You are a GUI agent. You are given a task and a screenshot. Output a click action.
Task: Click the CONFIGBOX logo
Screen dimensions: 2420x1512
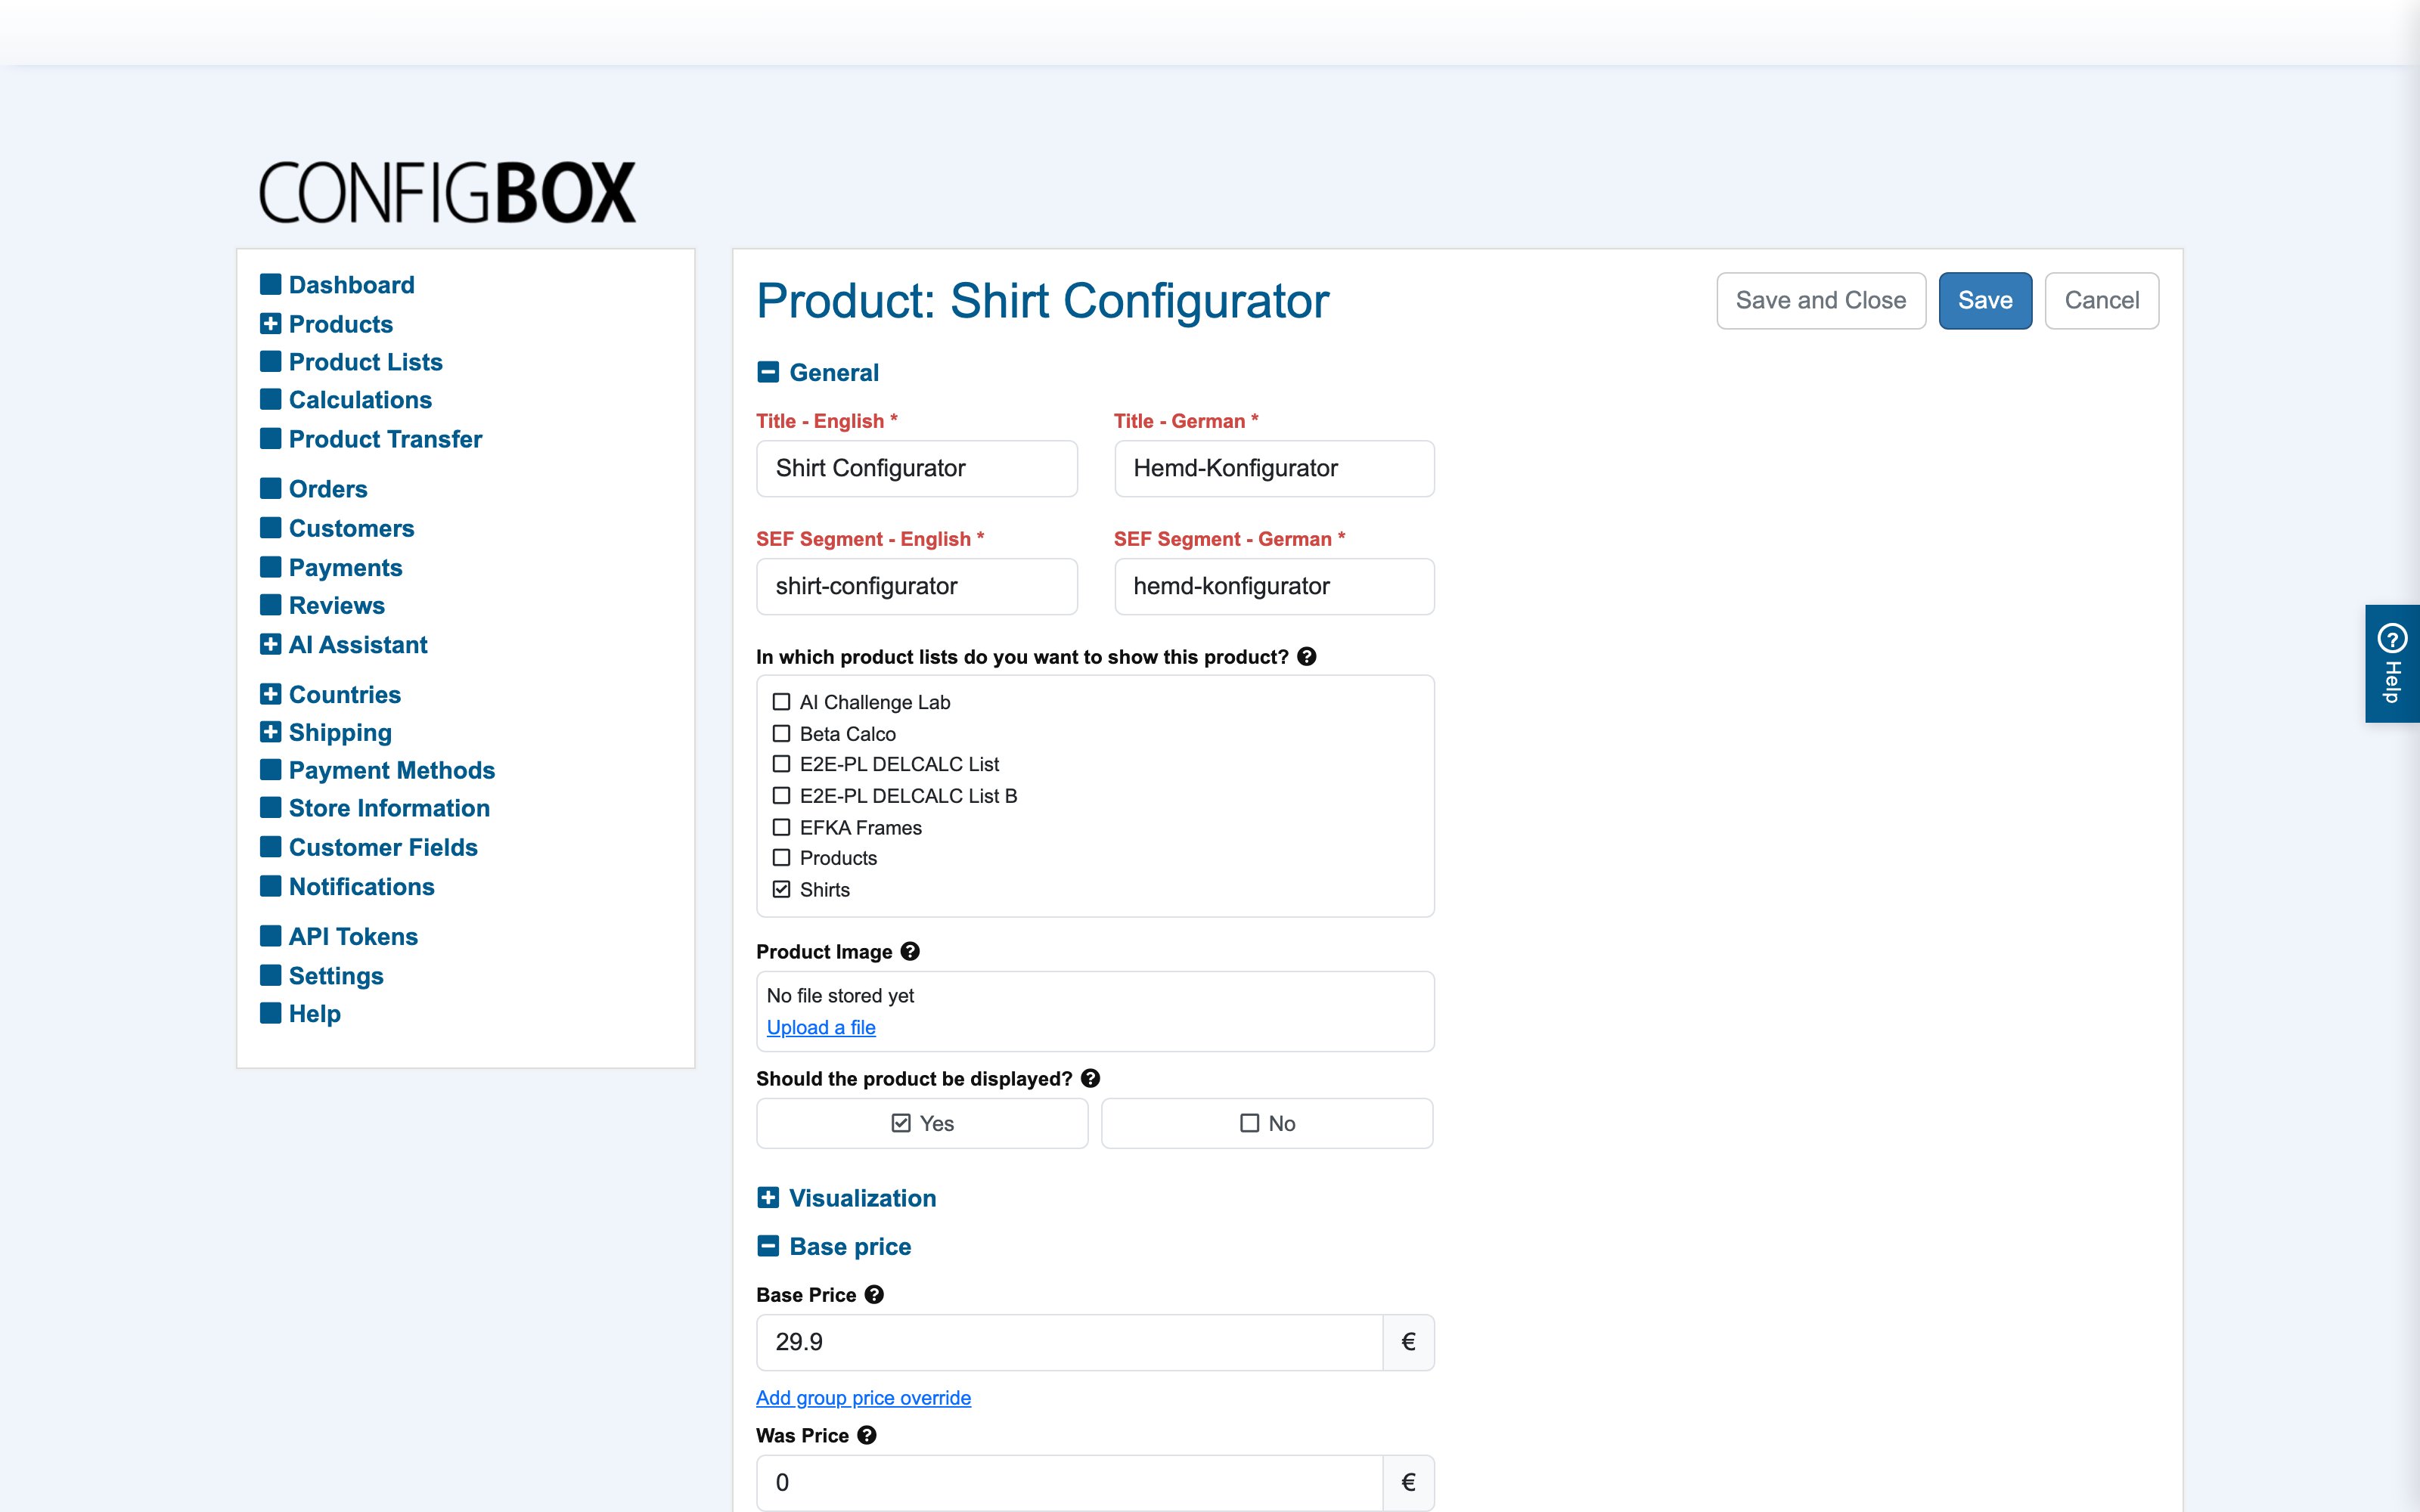(447, 192)
